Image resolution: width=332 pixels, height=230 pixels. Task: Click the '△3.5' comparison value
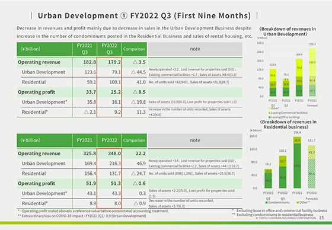pyautogui.click(x=139, y=62)
